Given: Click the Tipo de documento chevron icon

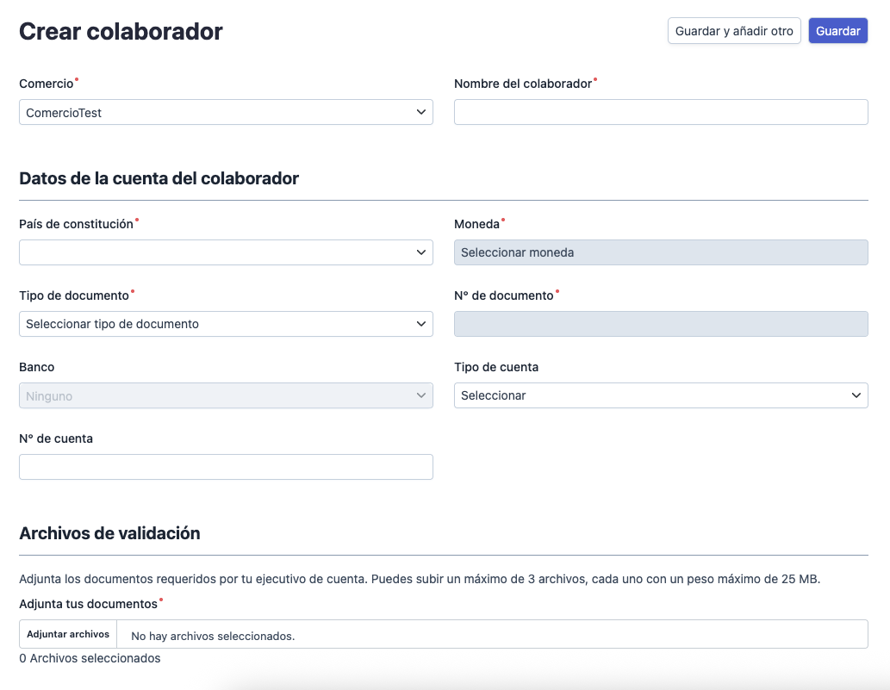Looking at the screenshot, I should [x=421, y=324].
